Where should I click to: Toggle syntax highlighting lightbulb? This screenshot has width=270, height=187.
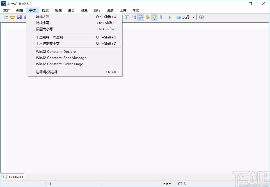coord(154,17)
